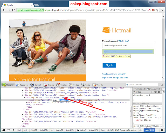Image resolution: width=166 pixels, height=133 pixels.
Task: Expand the idTD_PWD_SwitchToOTCLink div node
Action: click(x=22, y=121)
